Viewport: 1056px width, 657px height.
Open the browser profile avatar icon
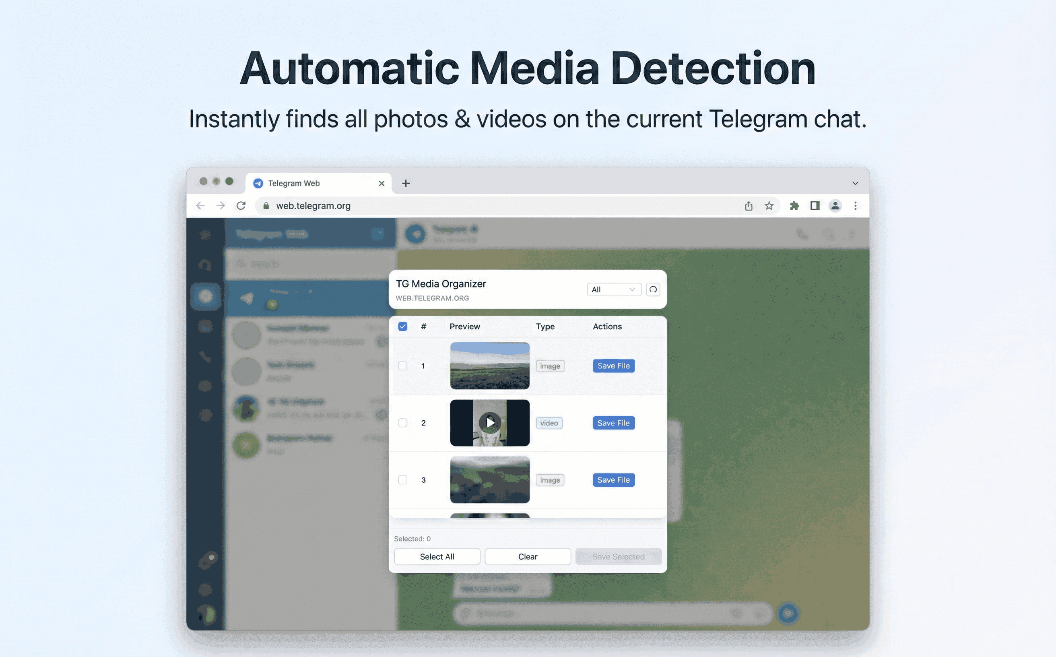tap(835, 206)
